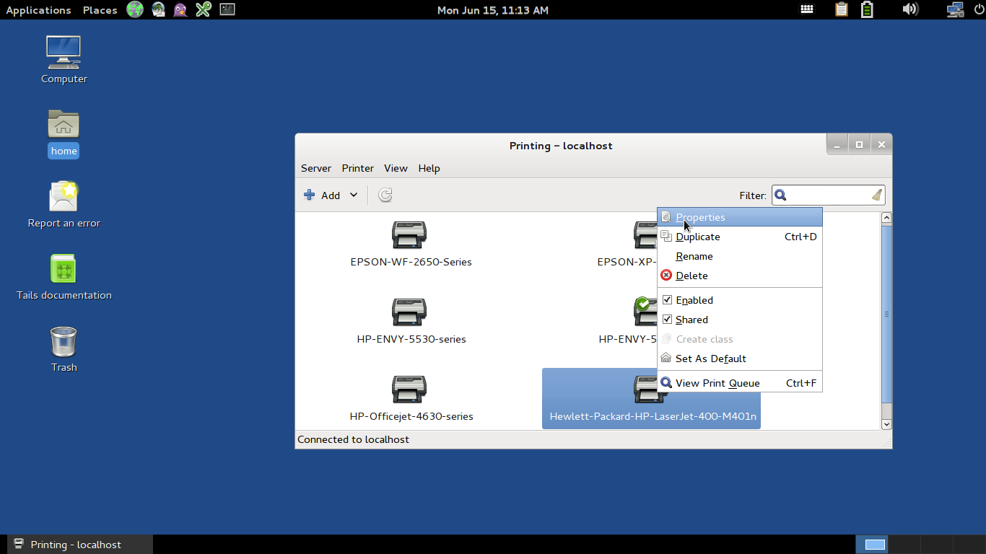986x554 pixels.
Task: Check the battery status indicator
Action: [x=867, y=9]
